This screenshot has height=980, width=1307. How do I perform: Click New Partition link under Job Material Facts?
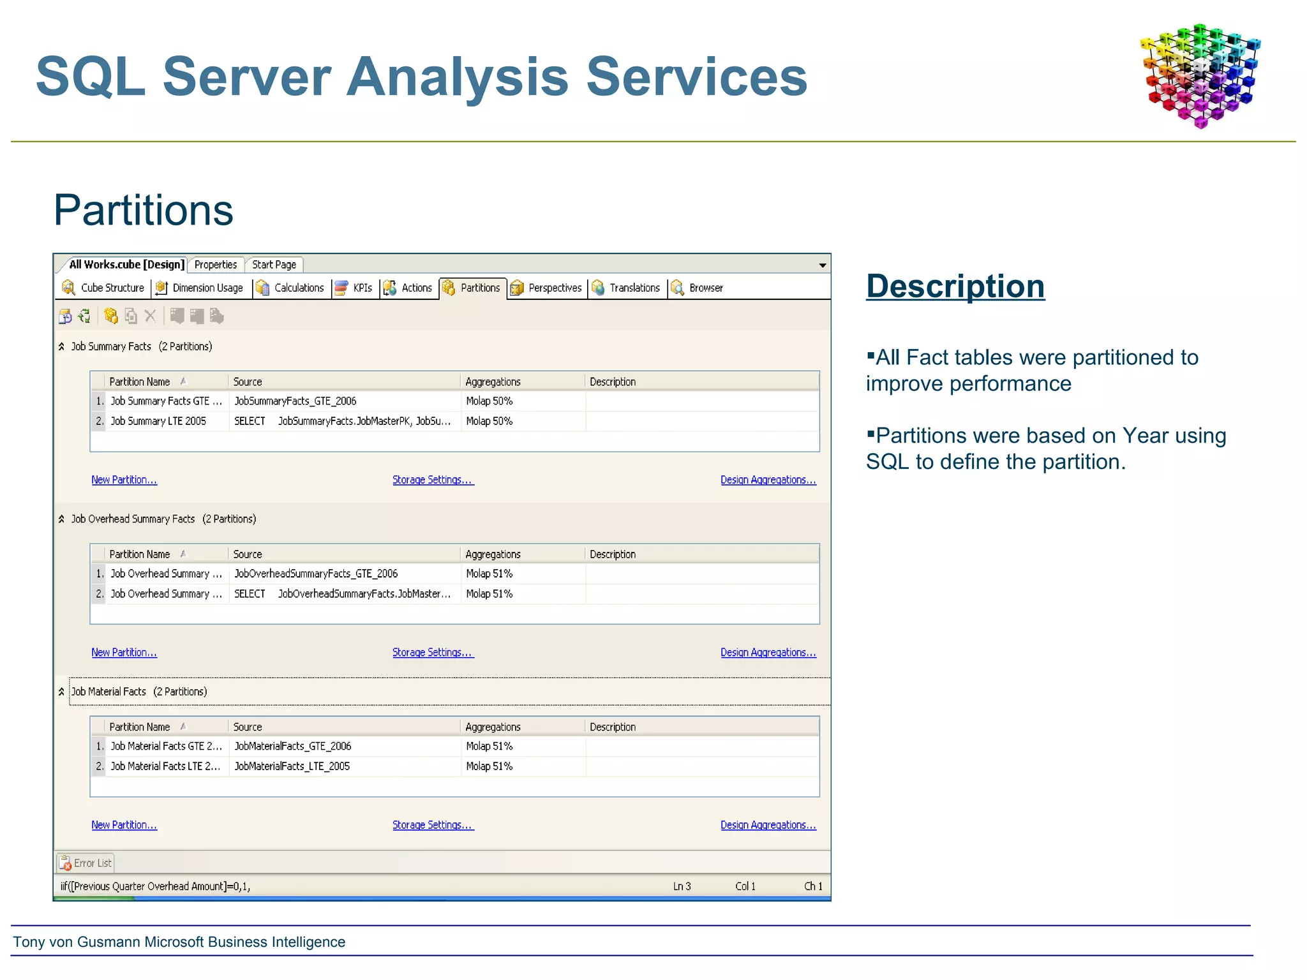[124, 825]
